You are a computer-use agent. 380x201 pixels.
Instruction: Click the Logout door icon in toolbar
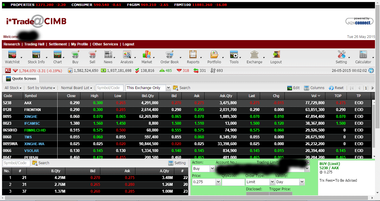pos(276,55)
